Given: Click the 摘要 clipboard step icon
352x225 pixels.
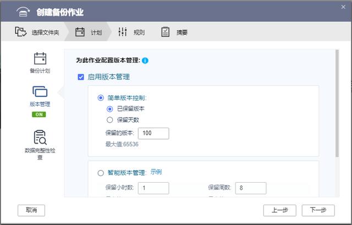Looking at the screenshot, I should coord(165,32).
